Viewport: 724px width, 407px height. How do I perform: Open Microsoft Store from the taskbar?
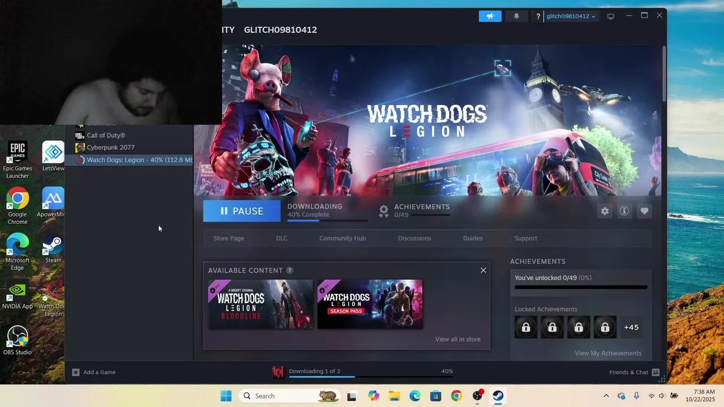pyautogui.click(x=436, y=396)
